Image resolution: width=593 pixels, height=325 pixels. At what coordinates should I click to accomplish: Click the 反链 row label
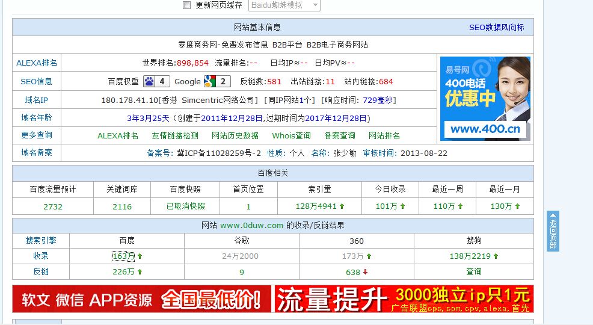pos(41,271)
